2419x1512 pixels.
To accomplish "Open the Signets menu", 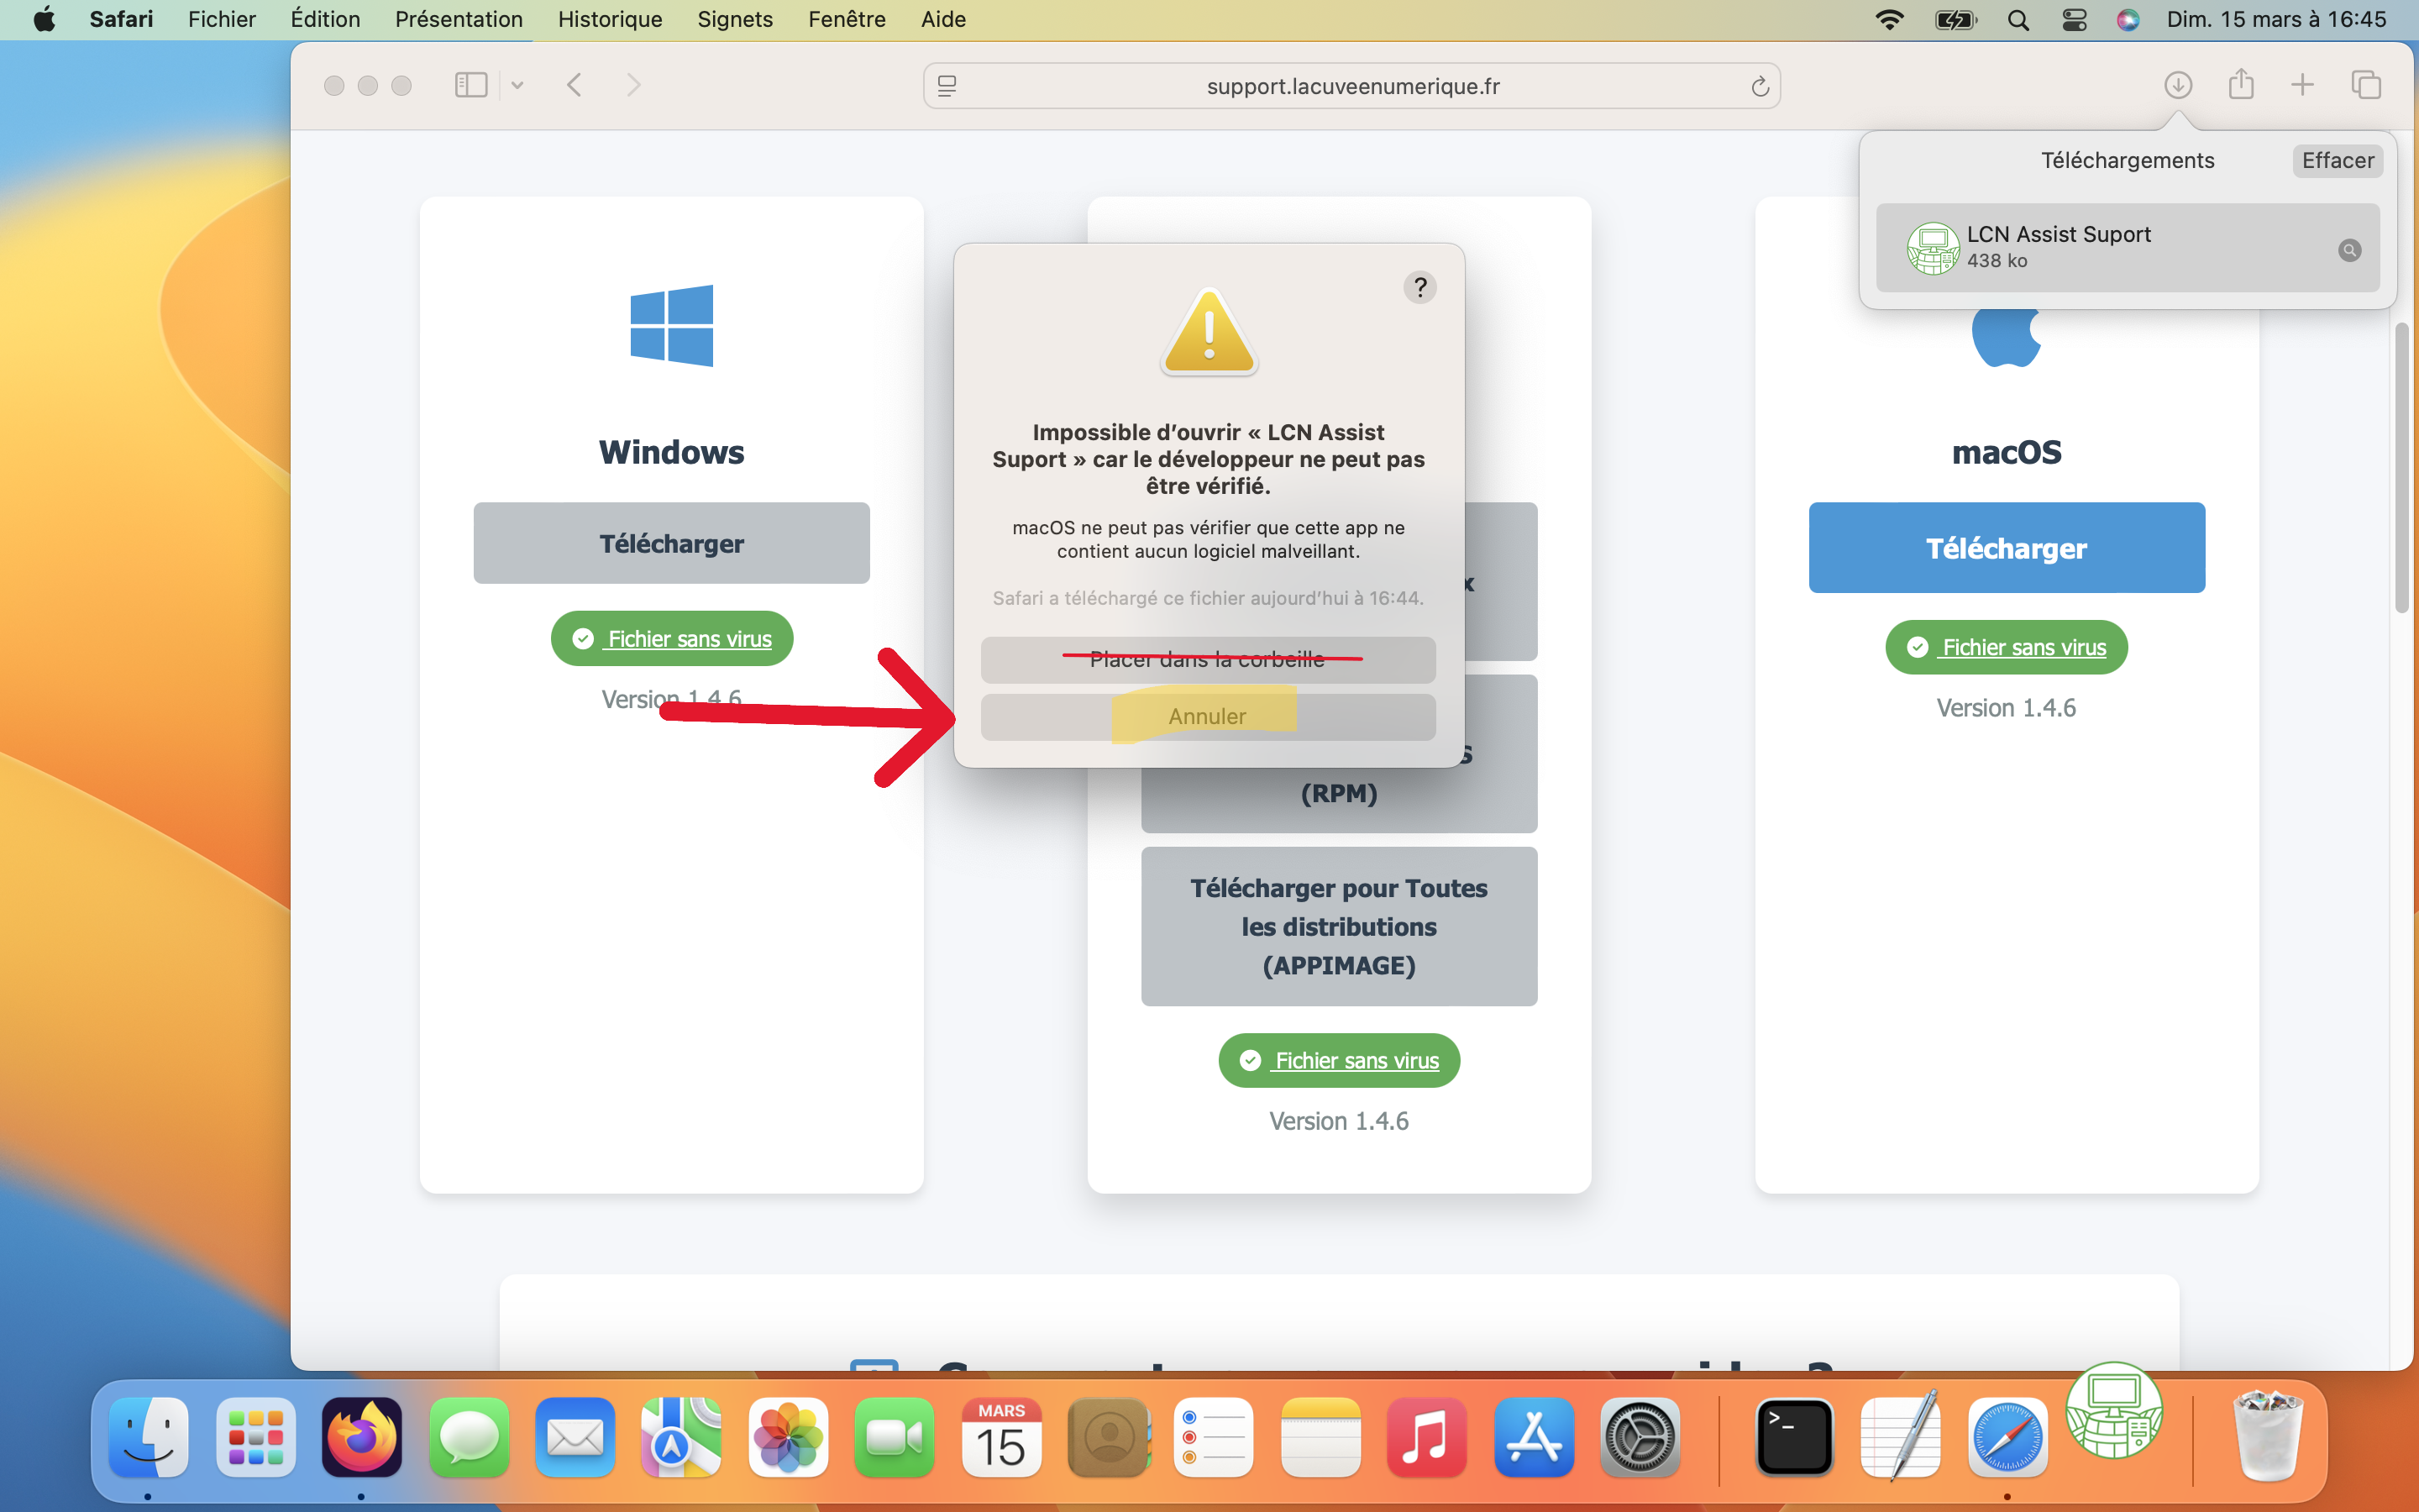I will tap(735, 19).
